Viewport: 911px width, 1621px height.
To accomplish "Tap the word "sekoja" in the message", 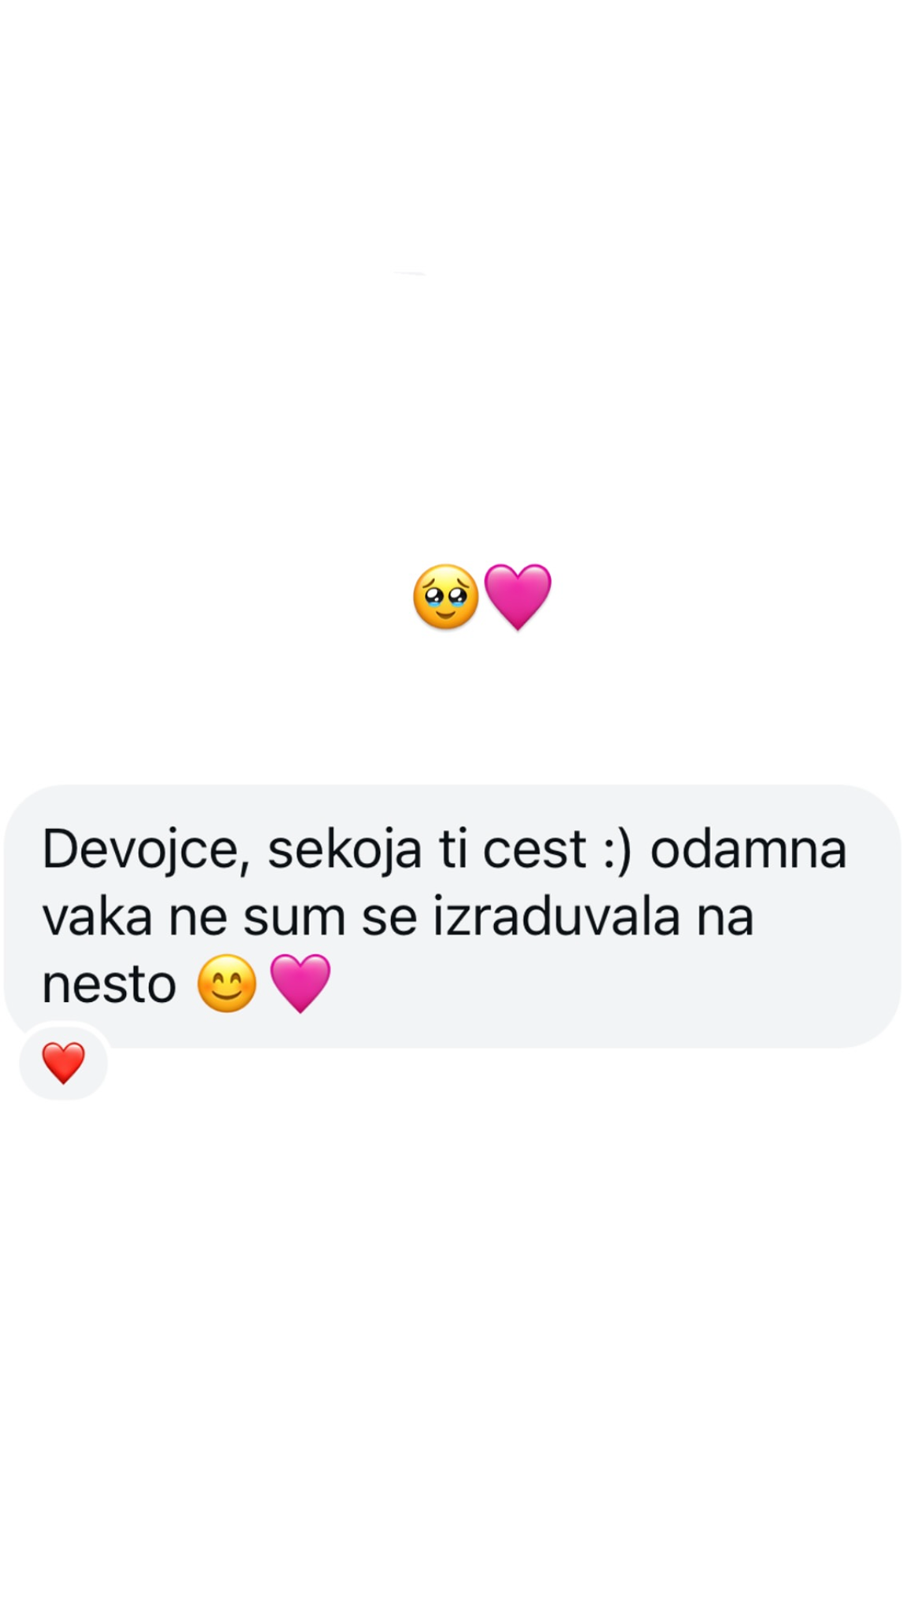I will coord(344,851).
